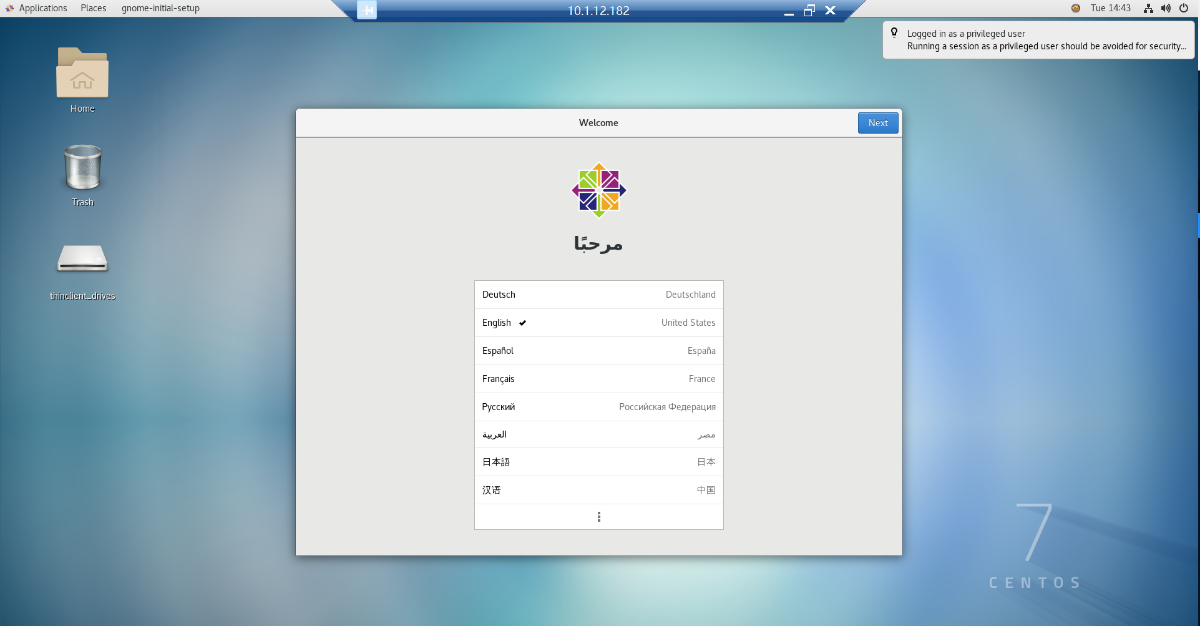
Task: Open the Trash icon
Action: [82, 169]
